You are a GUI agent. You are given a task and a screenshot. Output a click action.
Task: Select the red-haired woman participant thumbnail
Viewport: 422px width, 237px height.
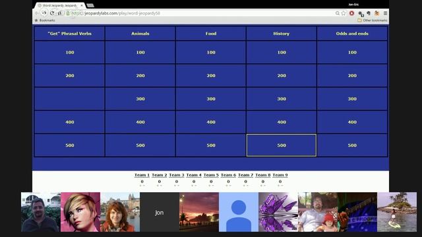[120, 212]
